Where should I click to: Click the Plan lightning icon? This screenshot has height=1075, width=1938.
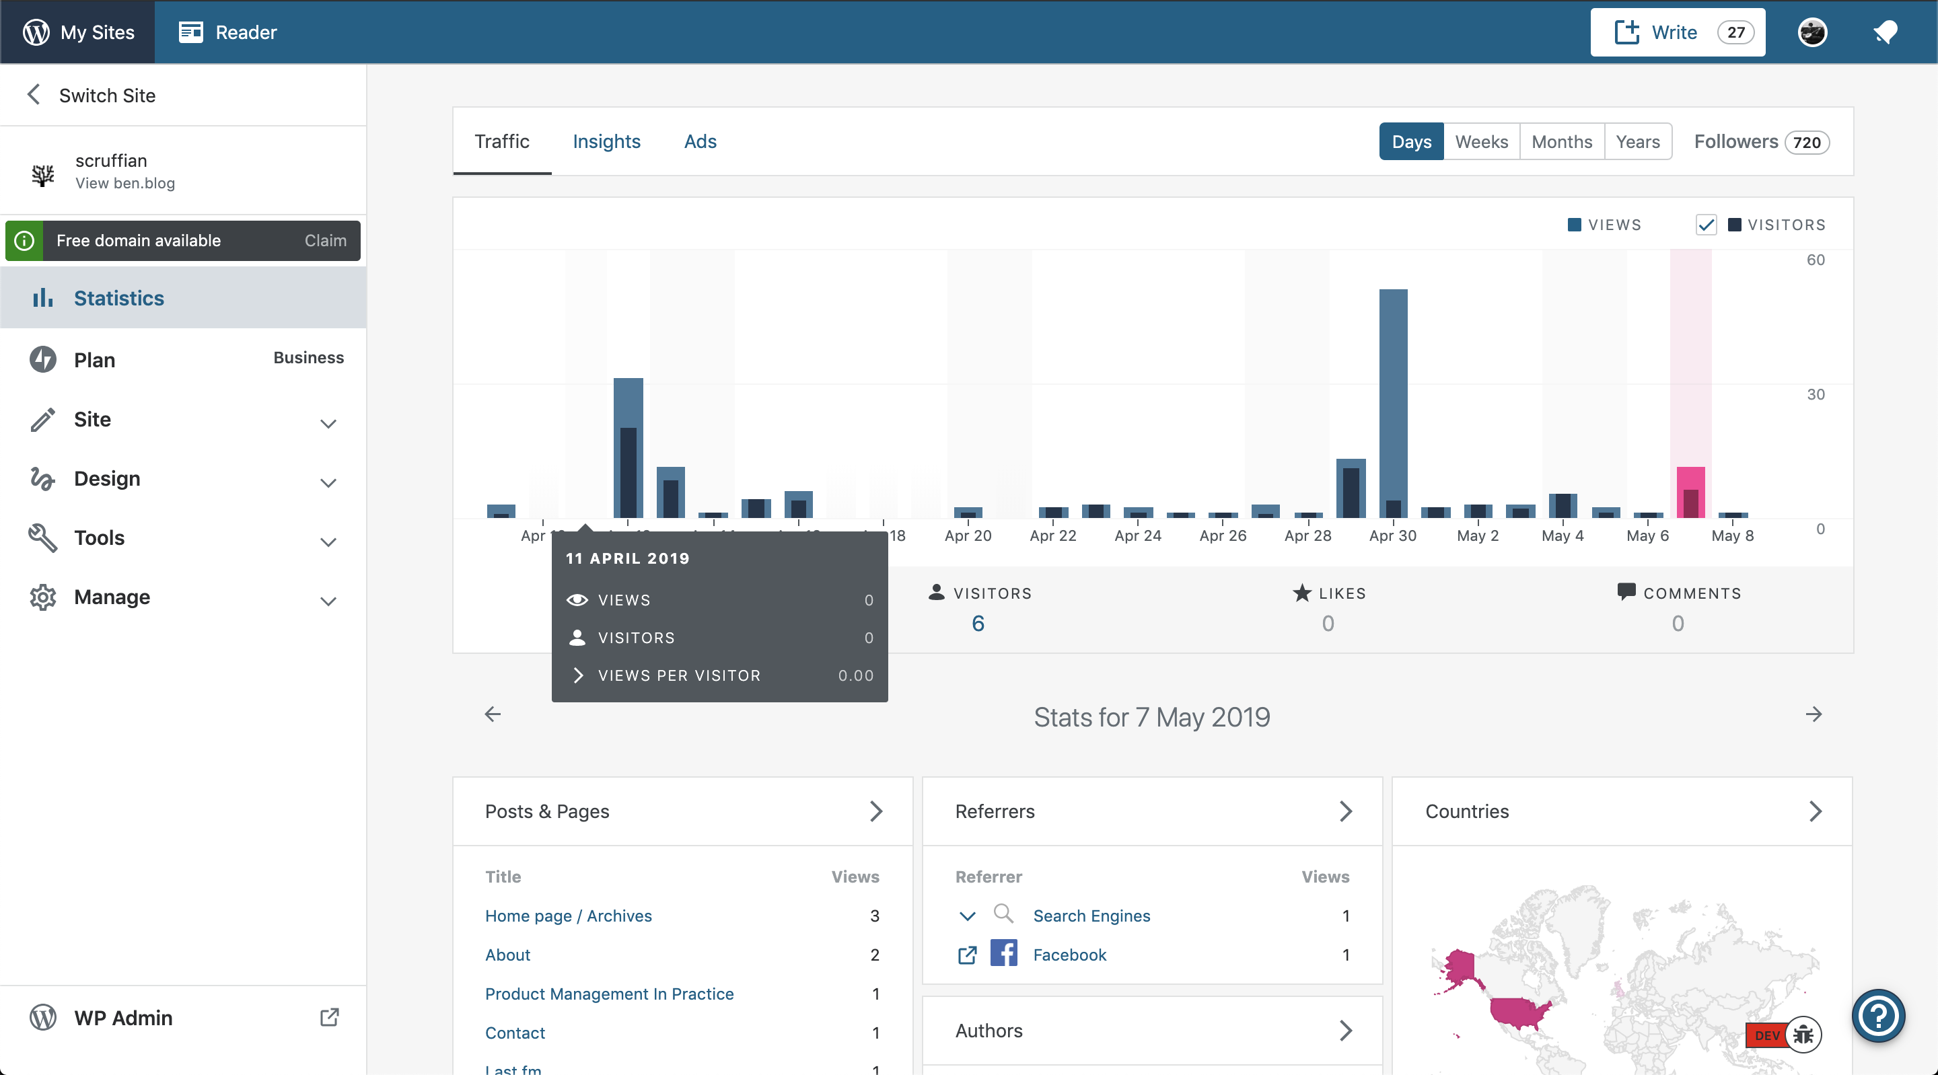pyautogui.click(x=43, y=360)
